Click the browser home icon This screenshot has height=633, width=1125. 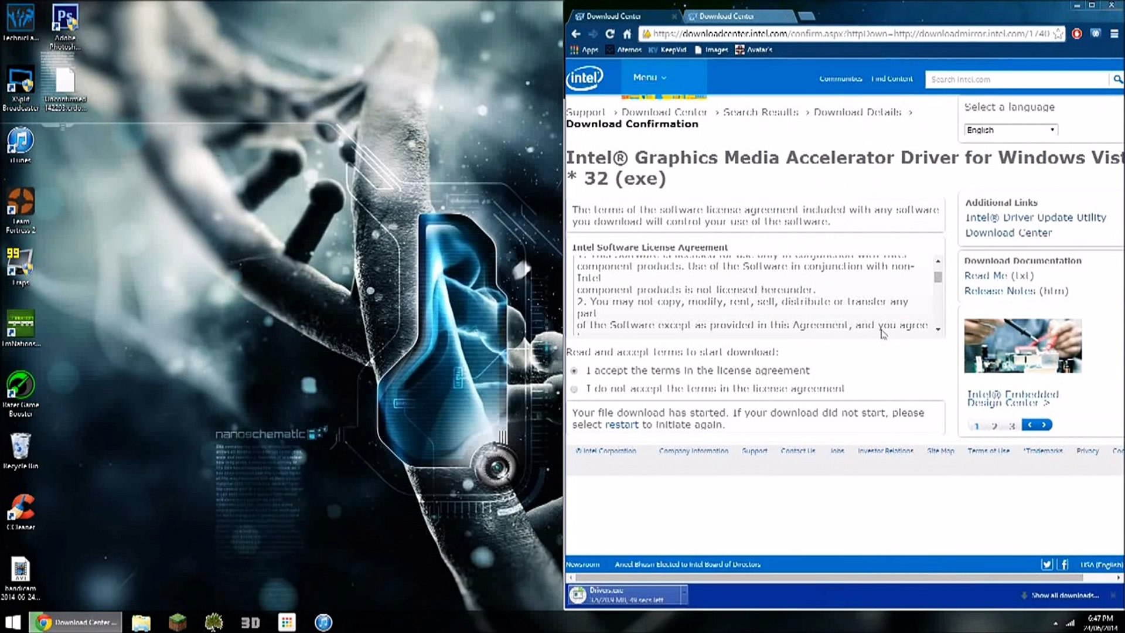click(627, 34)
